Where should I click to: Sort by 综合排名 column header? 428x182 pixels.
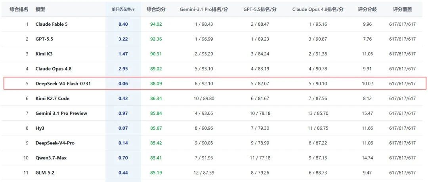pos(19,9)
